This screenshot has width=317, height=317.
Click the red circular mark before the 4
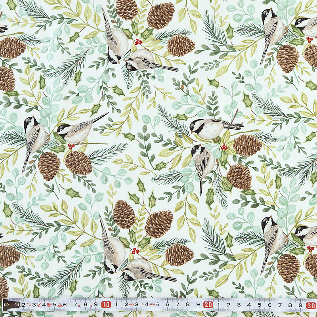39,305
